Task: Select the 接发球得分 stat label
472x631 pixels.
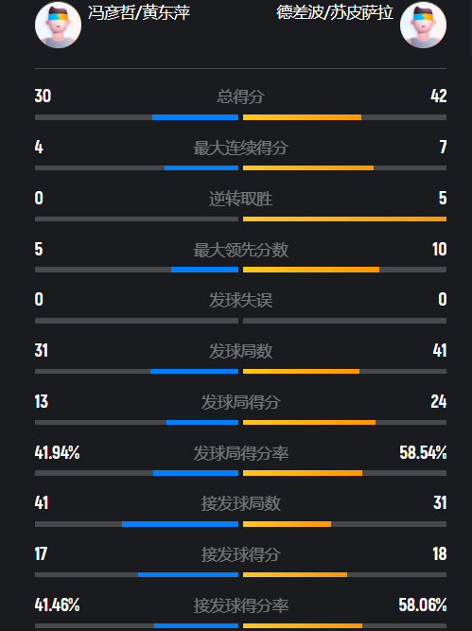Action: coord(240,554)
